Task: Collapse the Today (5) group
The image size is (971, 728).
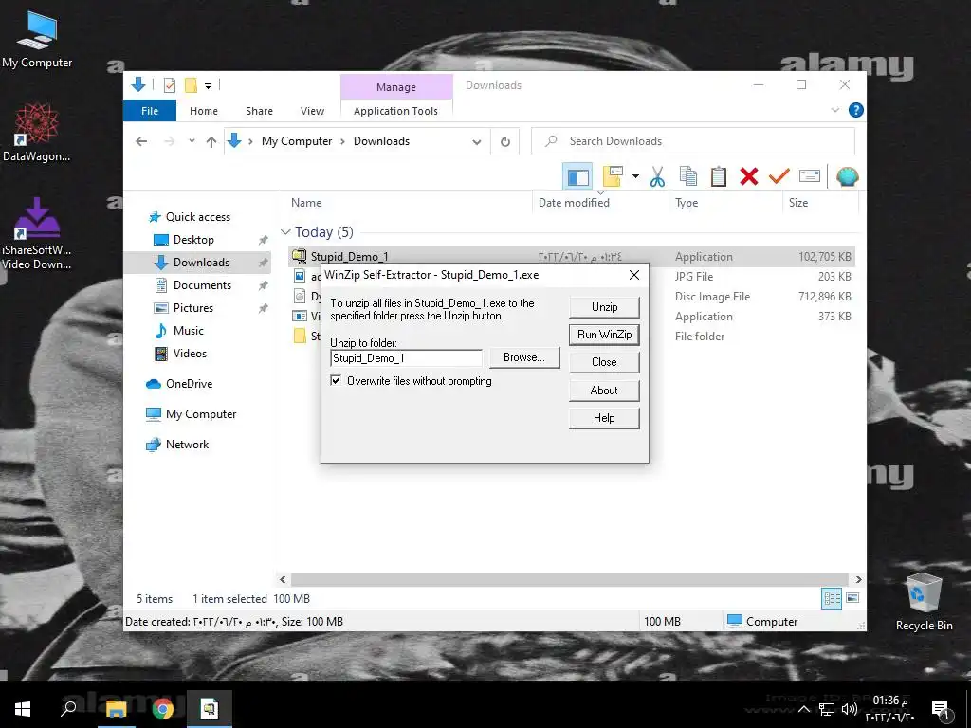Action: [285, 232]
